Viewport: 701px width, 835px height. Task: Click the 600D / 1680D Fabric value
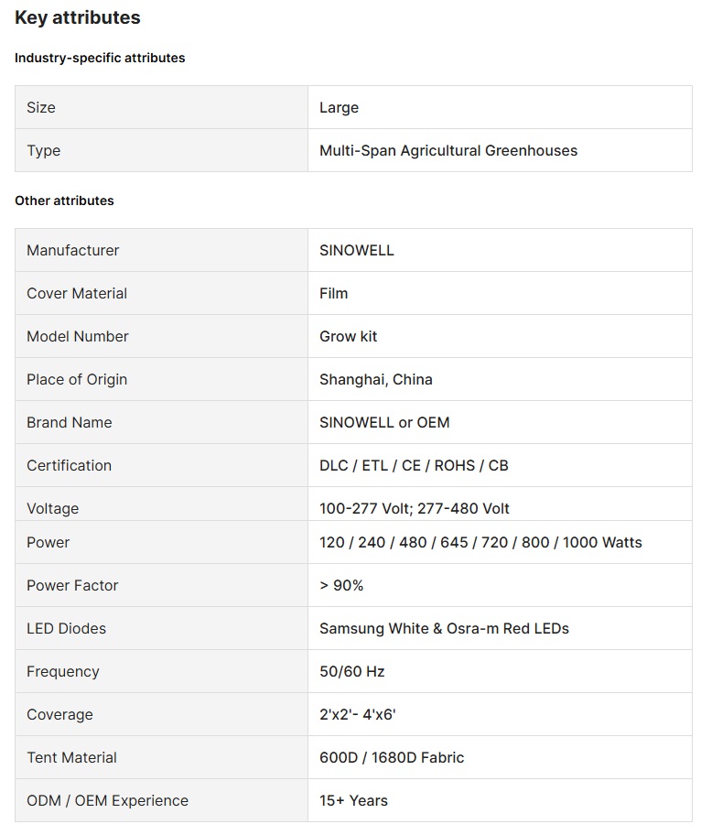(392, 757)
